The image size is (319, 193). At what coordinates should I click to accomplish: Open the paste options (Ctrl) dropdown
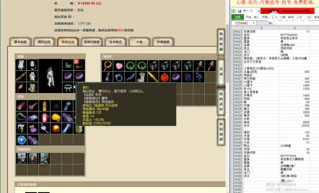click(288, 181)
